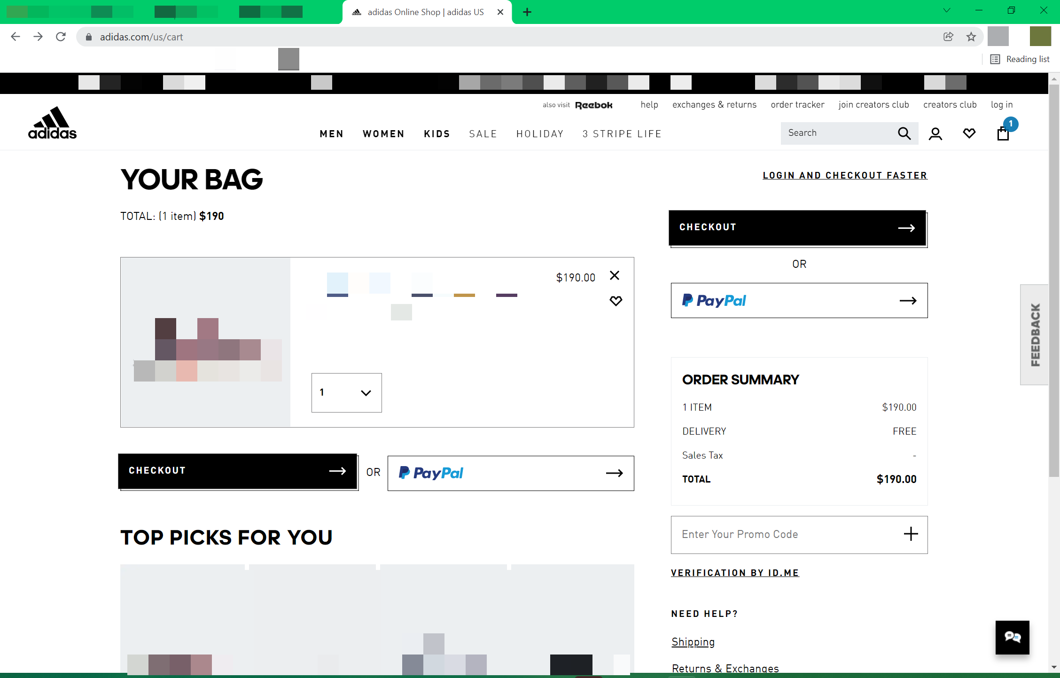Click join creators club

coord(873,105)
